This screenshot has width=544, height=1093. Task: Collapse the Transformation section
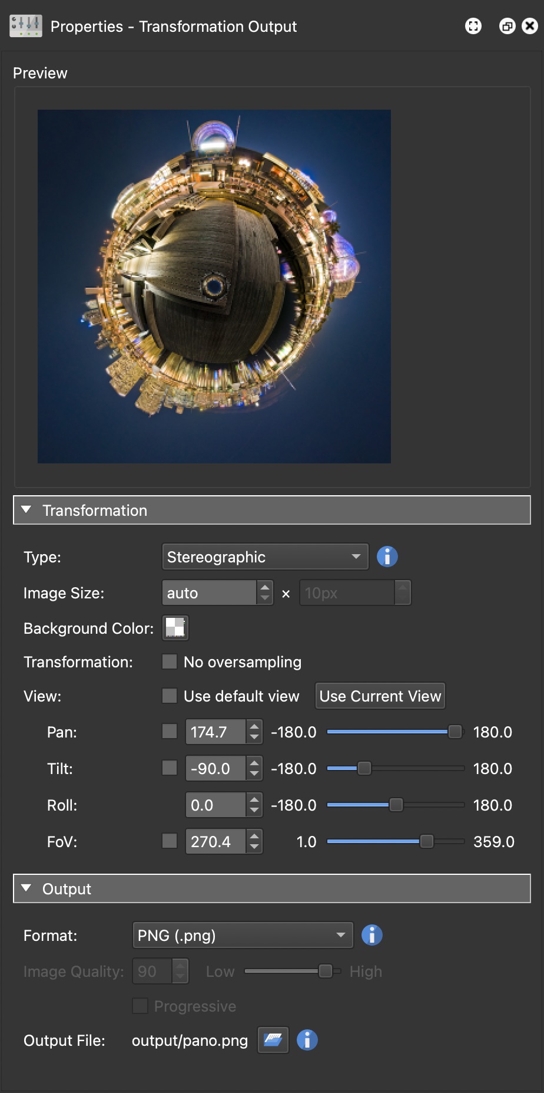[26, 510]
